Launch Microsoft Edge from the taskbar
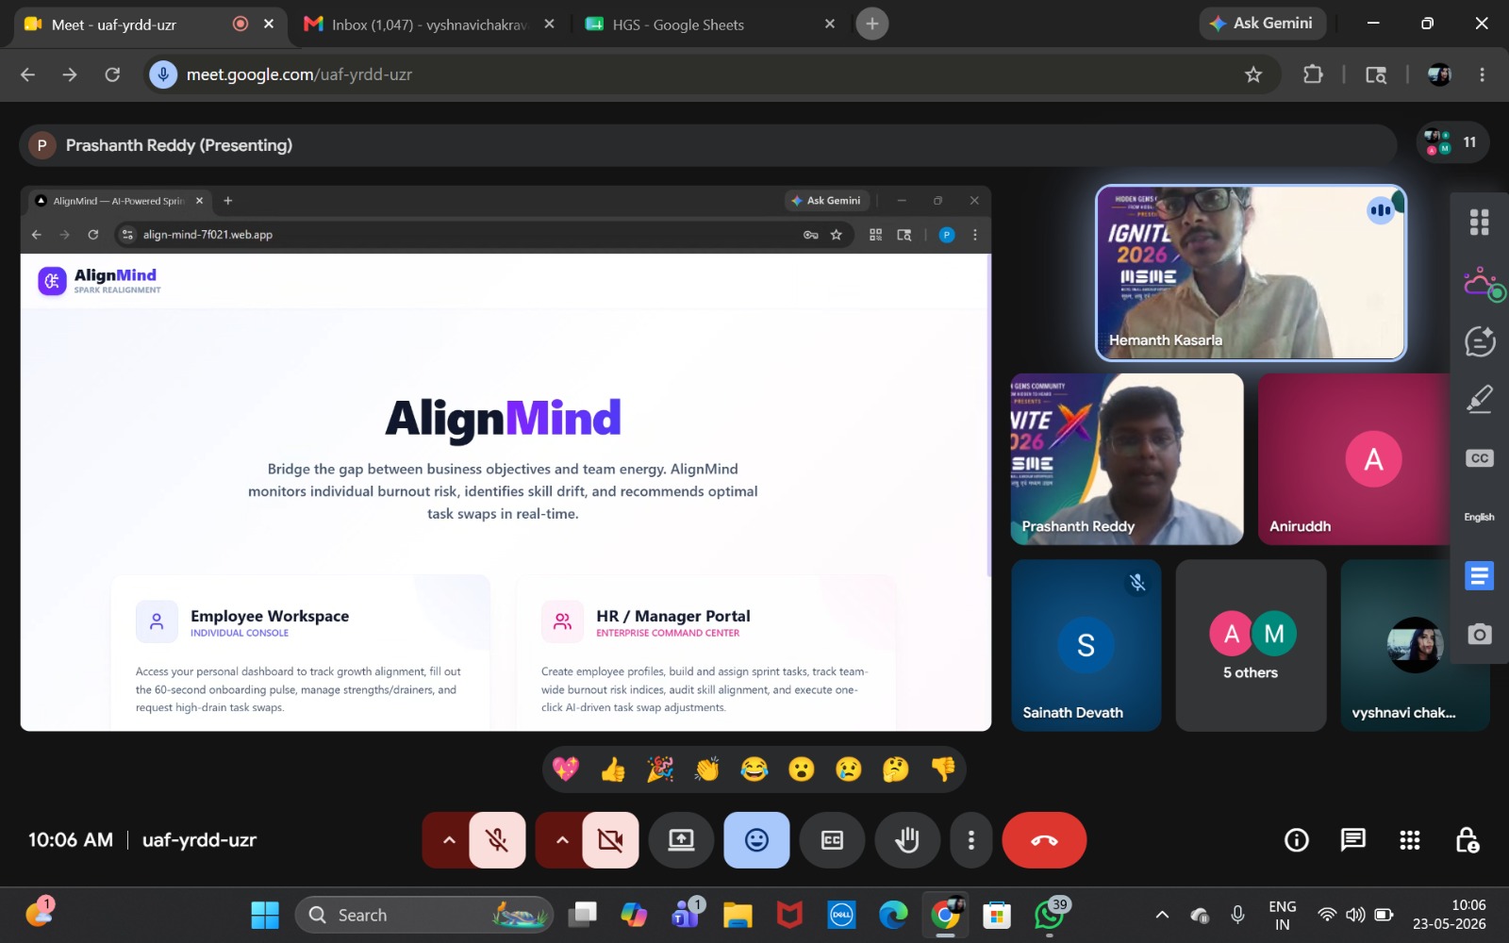Viewport: 1509px width, 943px height. 893,915
